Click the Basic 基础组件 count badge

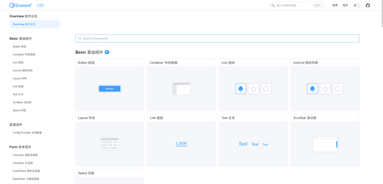107,52
